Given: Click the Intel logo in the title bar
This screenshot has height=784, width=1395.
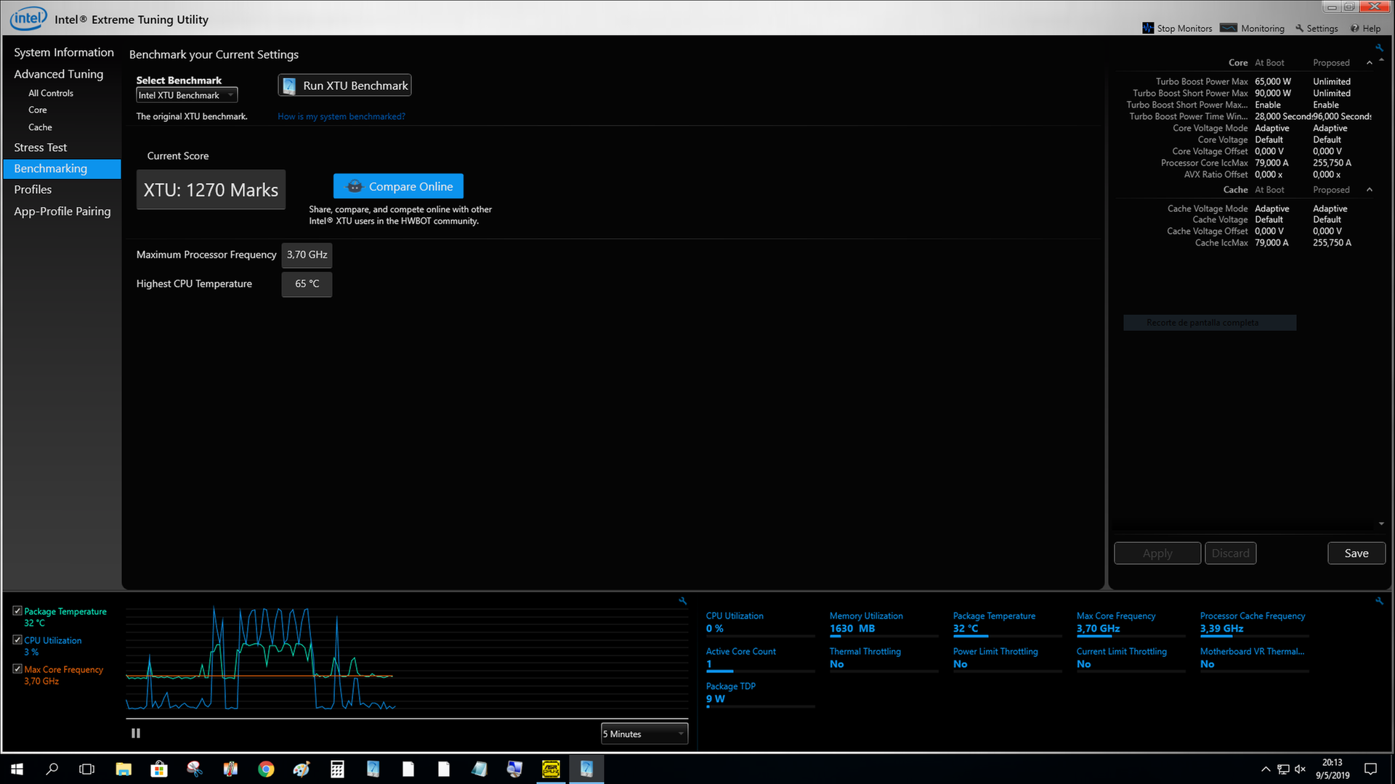Looking at the screenshot, I should tap(28, 18).
